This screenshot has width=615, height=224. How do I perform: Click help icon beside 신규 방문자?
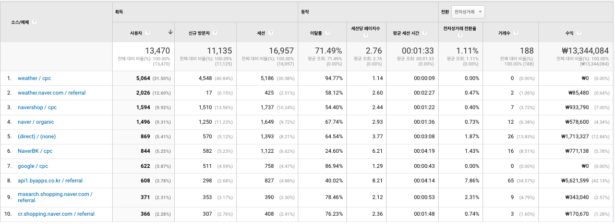[215, 33]
